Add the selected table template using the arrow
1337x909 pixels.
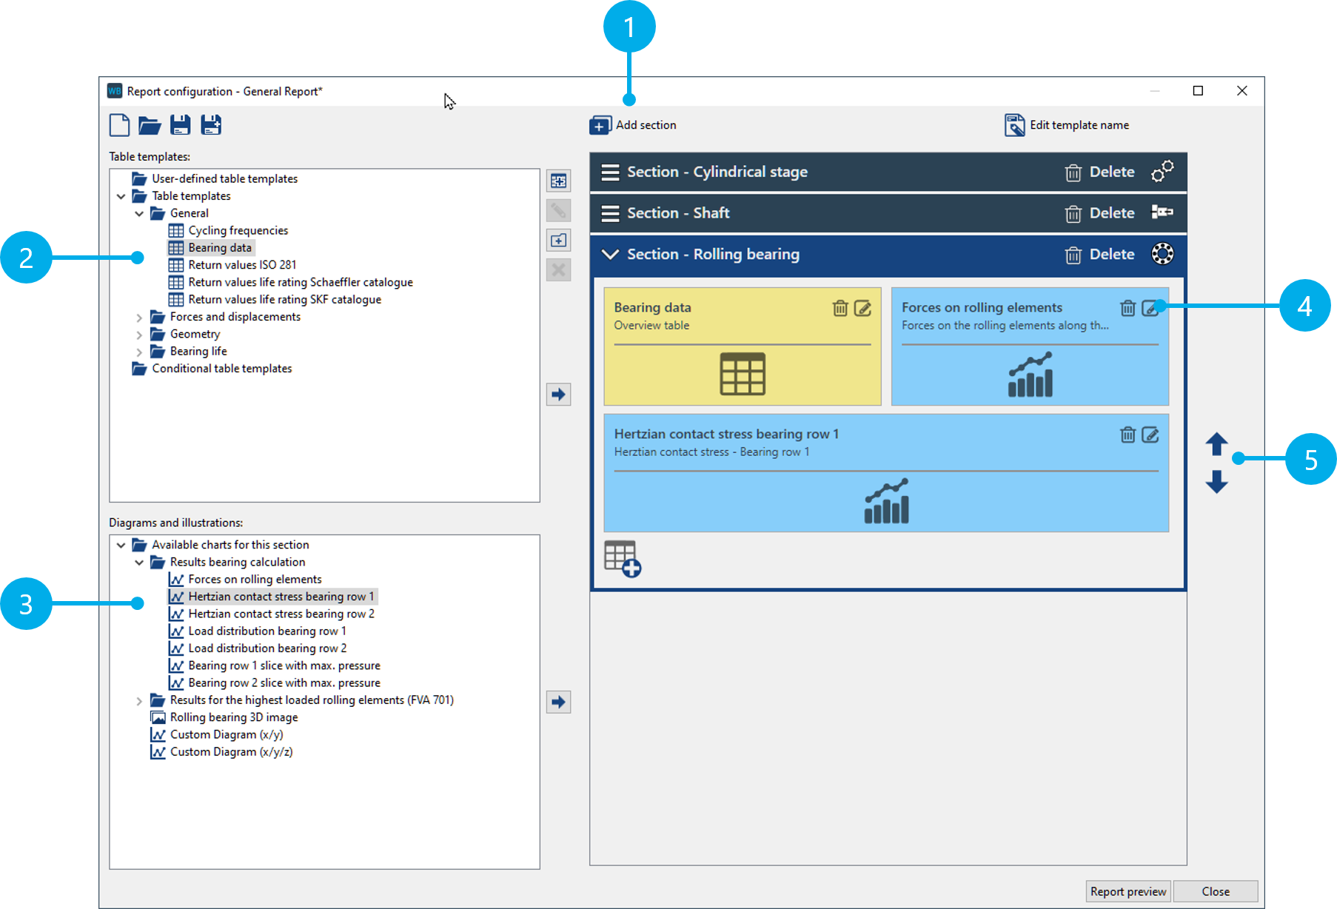click(558, 394)
